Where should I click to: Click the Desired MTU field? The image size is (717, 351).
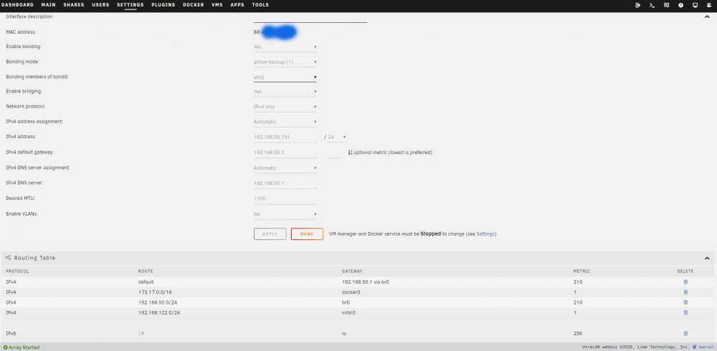(x=285, y=199)
